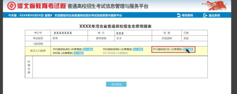Click the 河北省教育考试院 round logo
Screen dimensions: 237x94
click(12, 6)
